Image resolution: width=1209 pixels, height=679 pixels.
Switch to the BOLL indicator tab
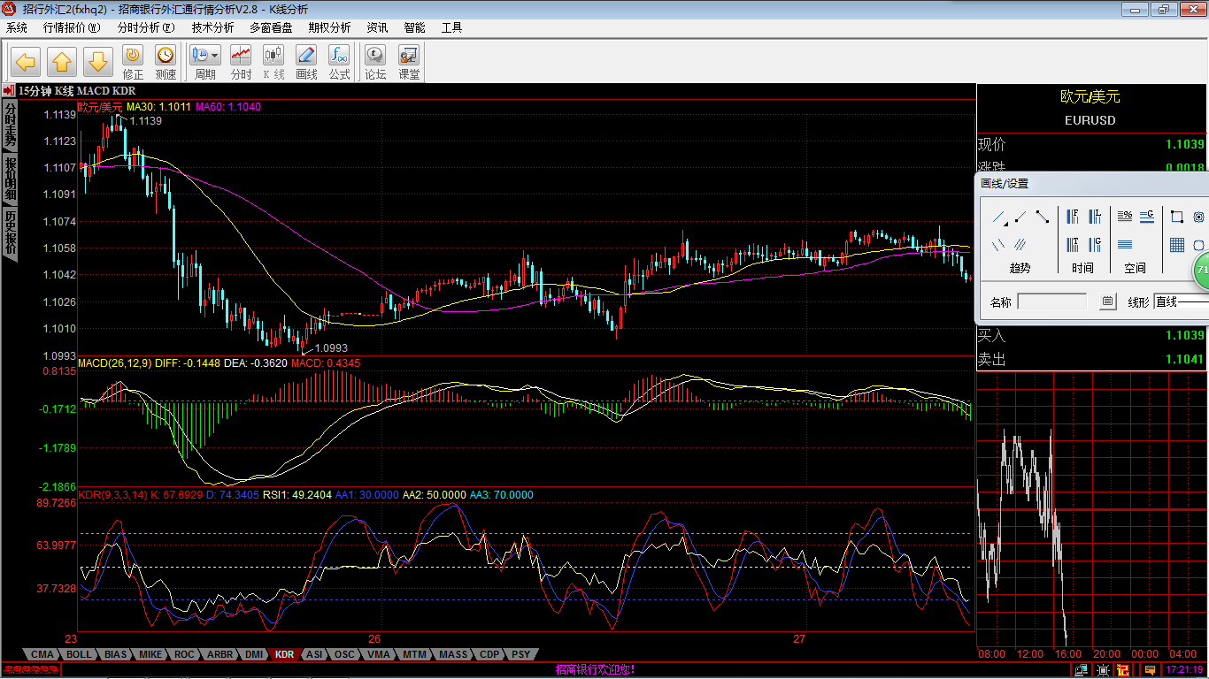(79, 654)
